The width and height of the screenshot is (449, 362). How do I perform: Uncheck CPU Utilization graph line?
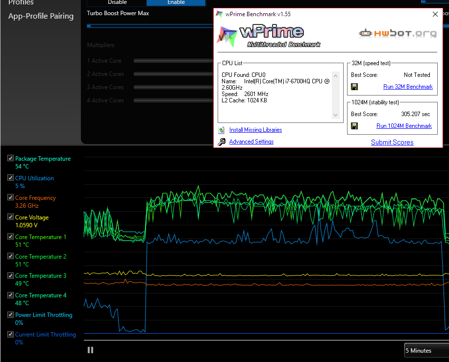click(x=11, y=178)
